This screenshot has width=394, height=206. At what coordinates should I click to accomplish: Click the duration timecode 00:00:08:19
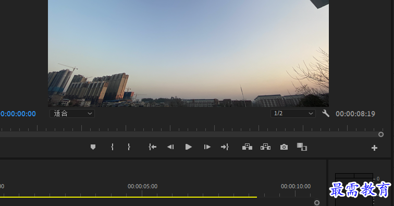point(355,114)
